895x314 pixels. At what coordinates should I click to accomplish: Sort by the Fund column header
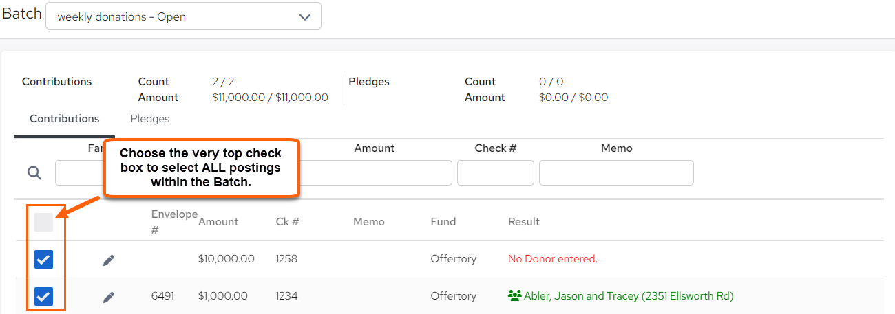coord(443,222)
